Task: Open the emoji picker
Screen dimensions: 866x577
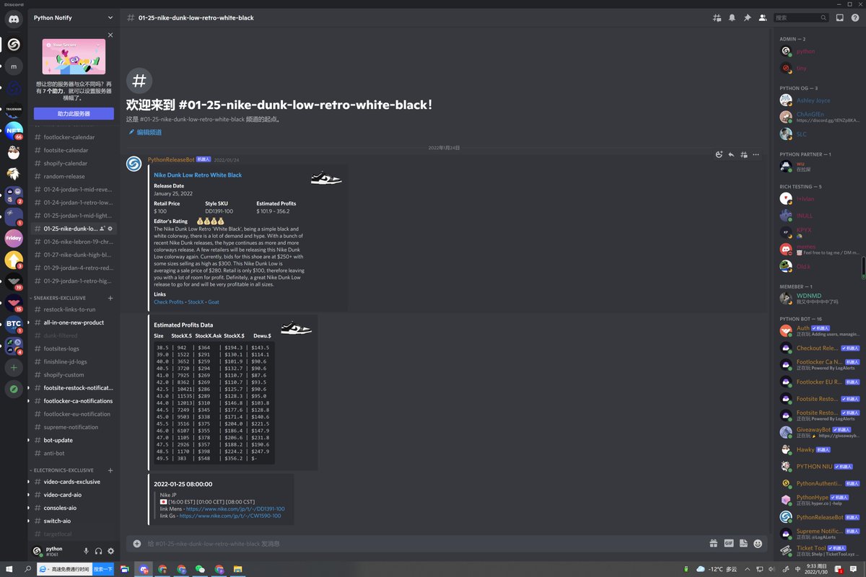Action: pyautogui.click(x=758, y=543)
